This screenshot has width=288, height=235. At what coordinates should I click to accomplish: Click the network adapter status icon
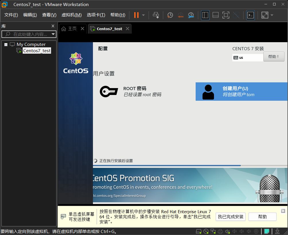213,231
